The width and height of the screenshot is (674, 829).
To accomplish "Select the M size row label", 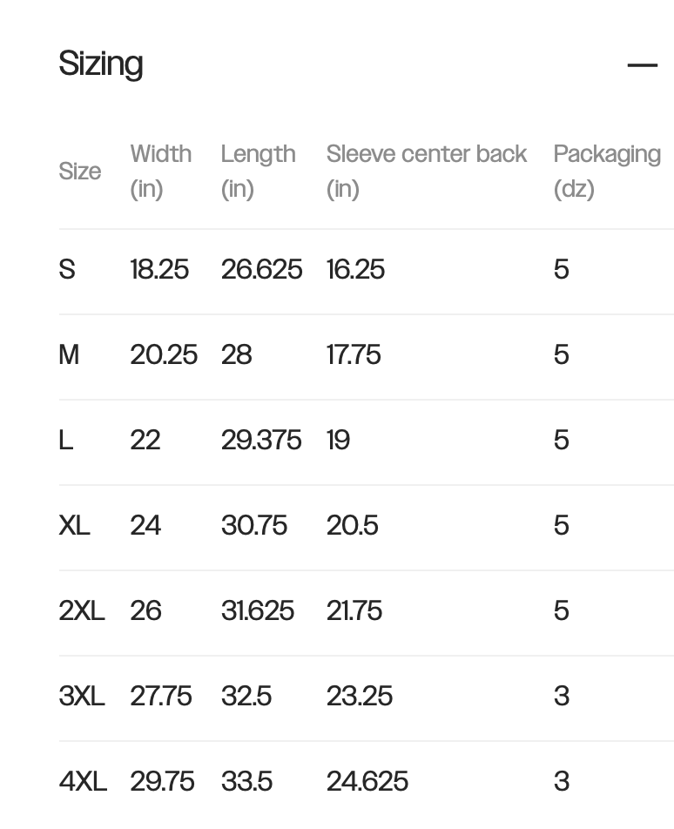I will [x=69, y=355].
